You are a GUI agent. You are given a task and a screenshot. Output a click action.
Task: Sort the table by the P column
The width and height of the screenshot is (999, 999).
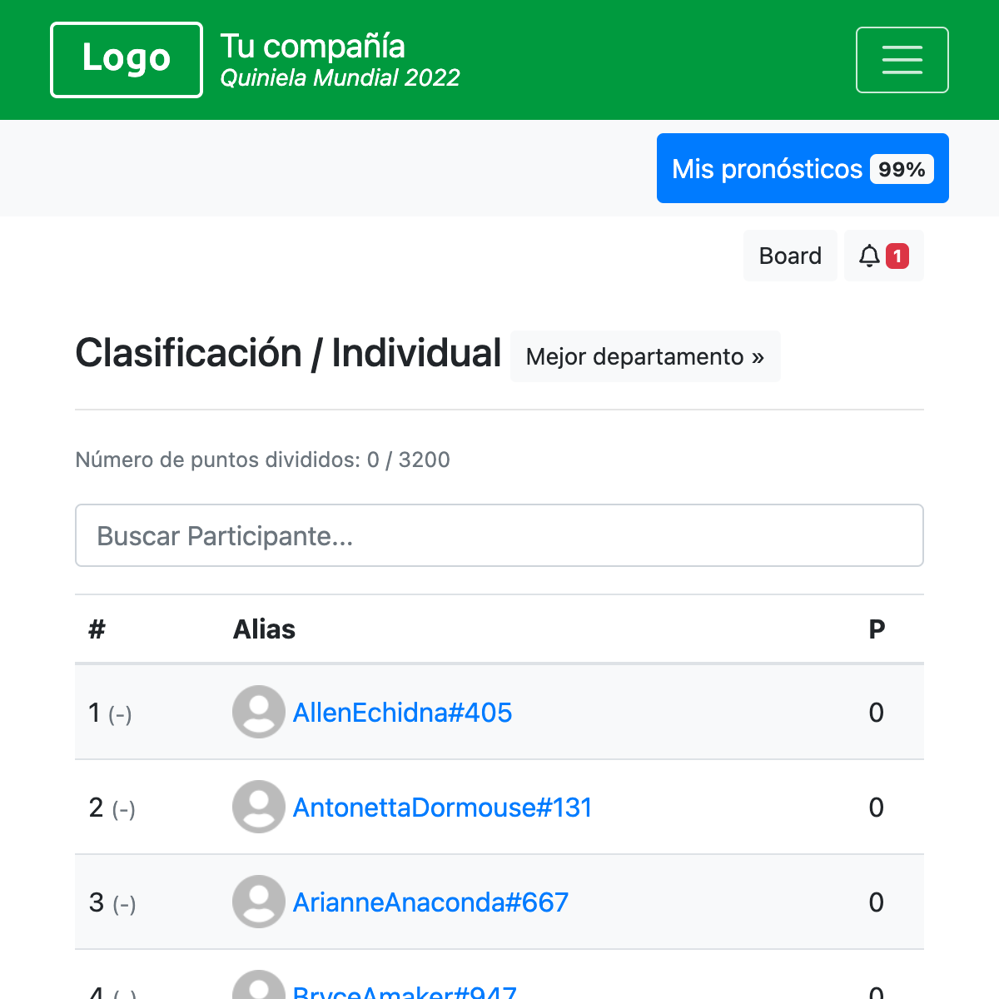(877, 629)
